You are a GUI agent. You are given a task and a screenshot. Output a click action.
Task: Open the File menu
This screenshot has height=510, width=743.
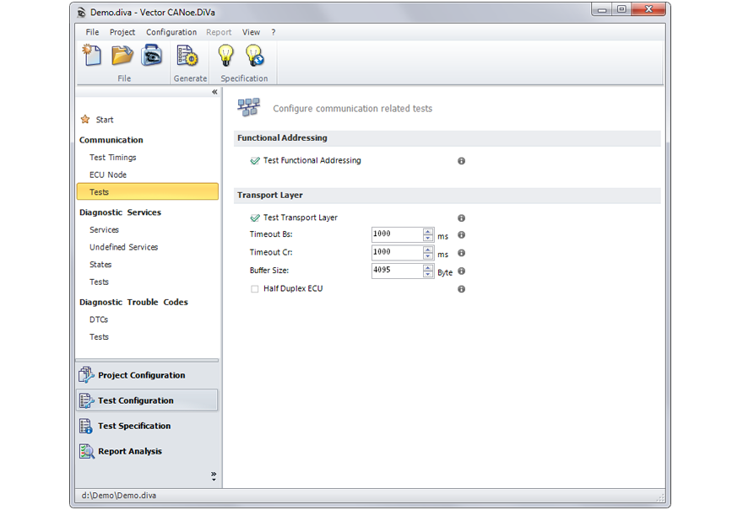(x=92, y=32)
